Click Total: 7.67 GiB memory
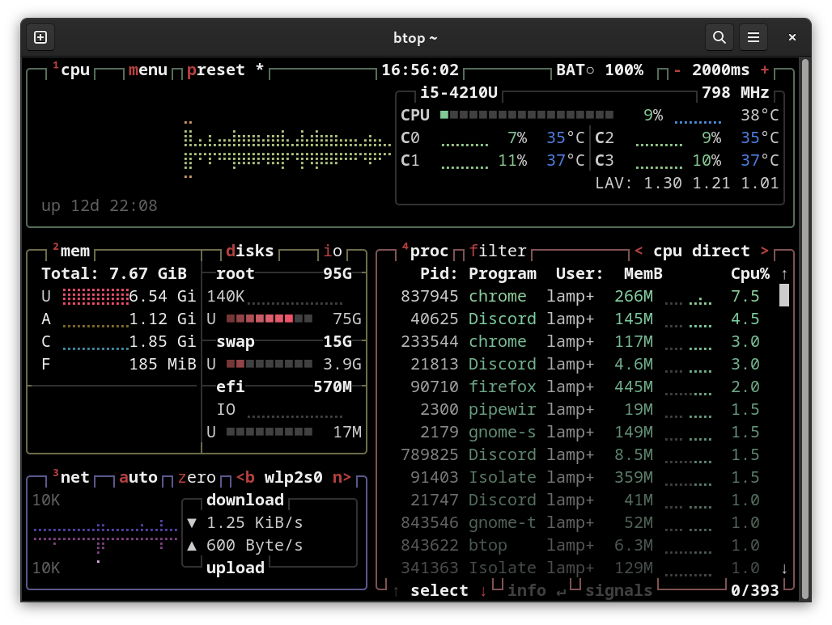This screenshot has width=832, height=625. point(114,273)
